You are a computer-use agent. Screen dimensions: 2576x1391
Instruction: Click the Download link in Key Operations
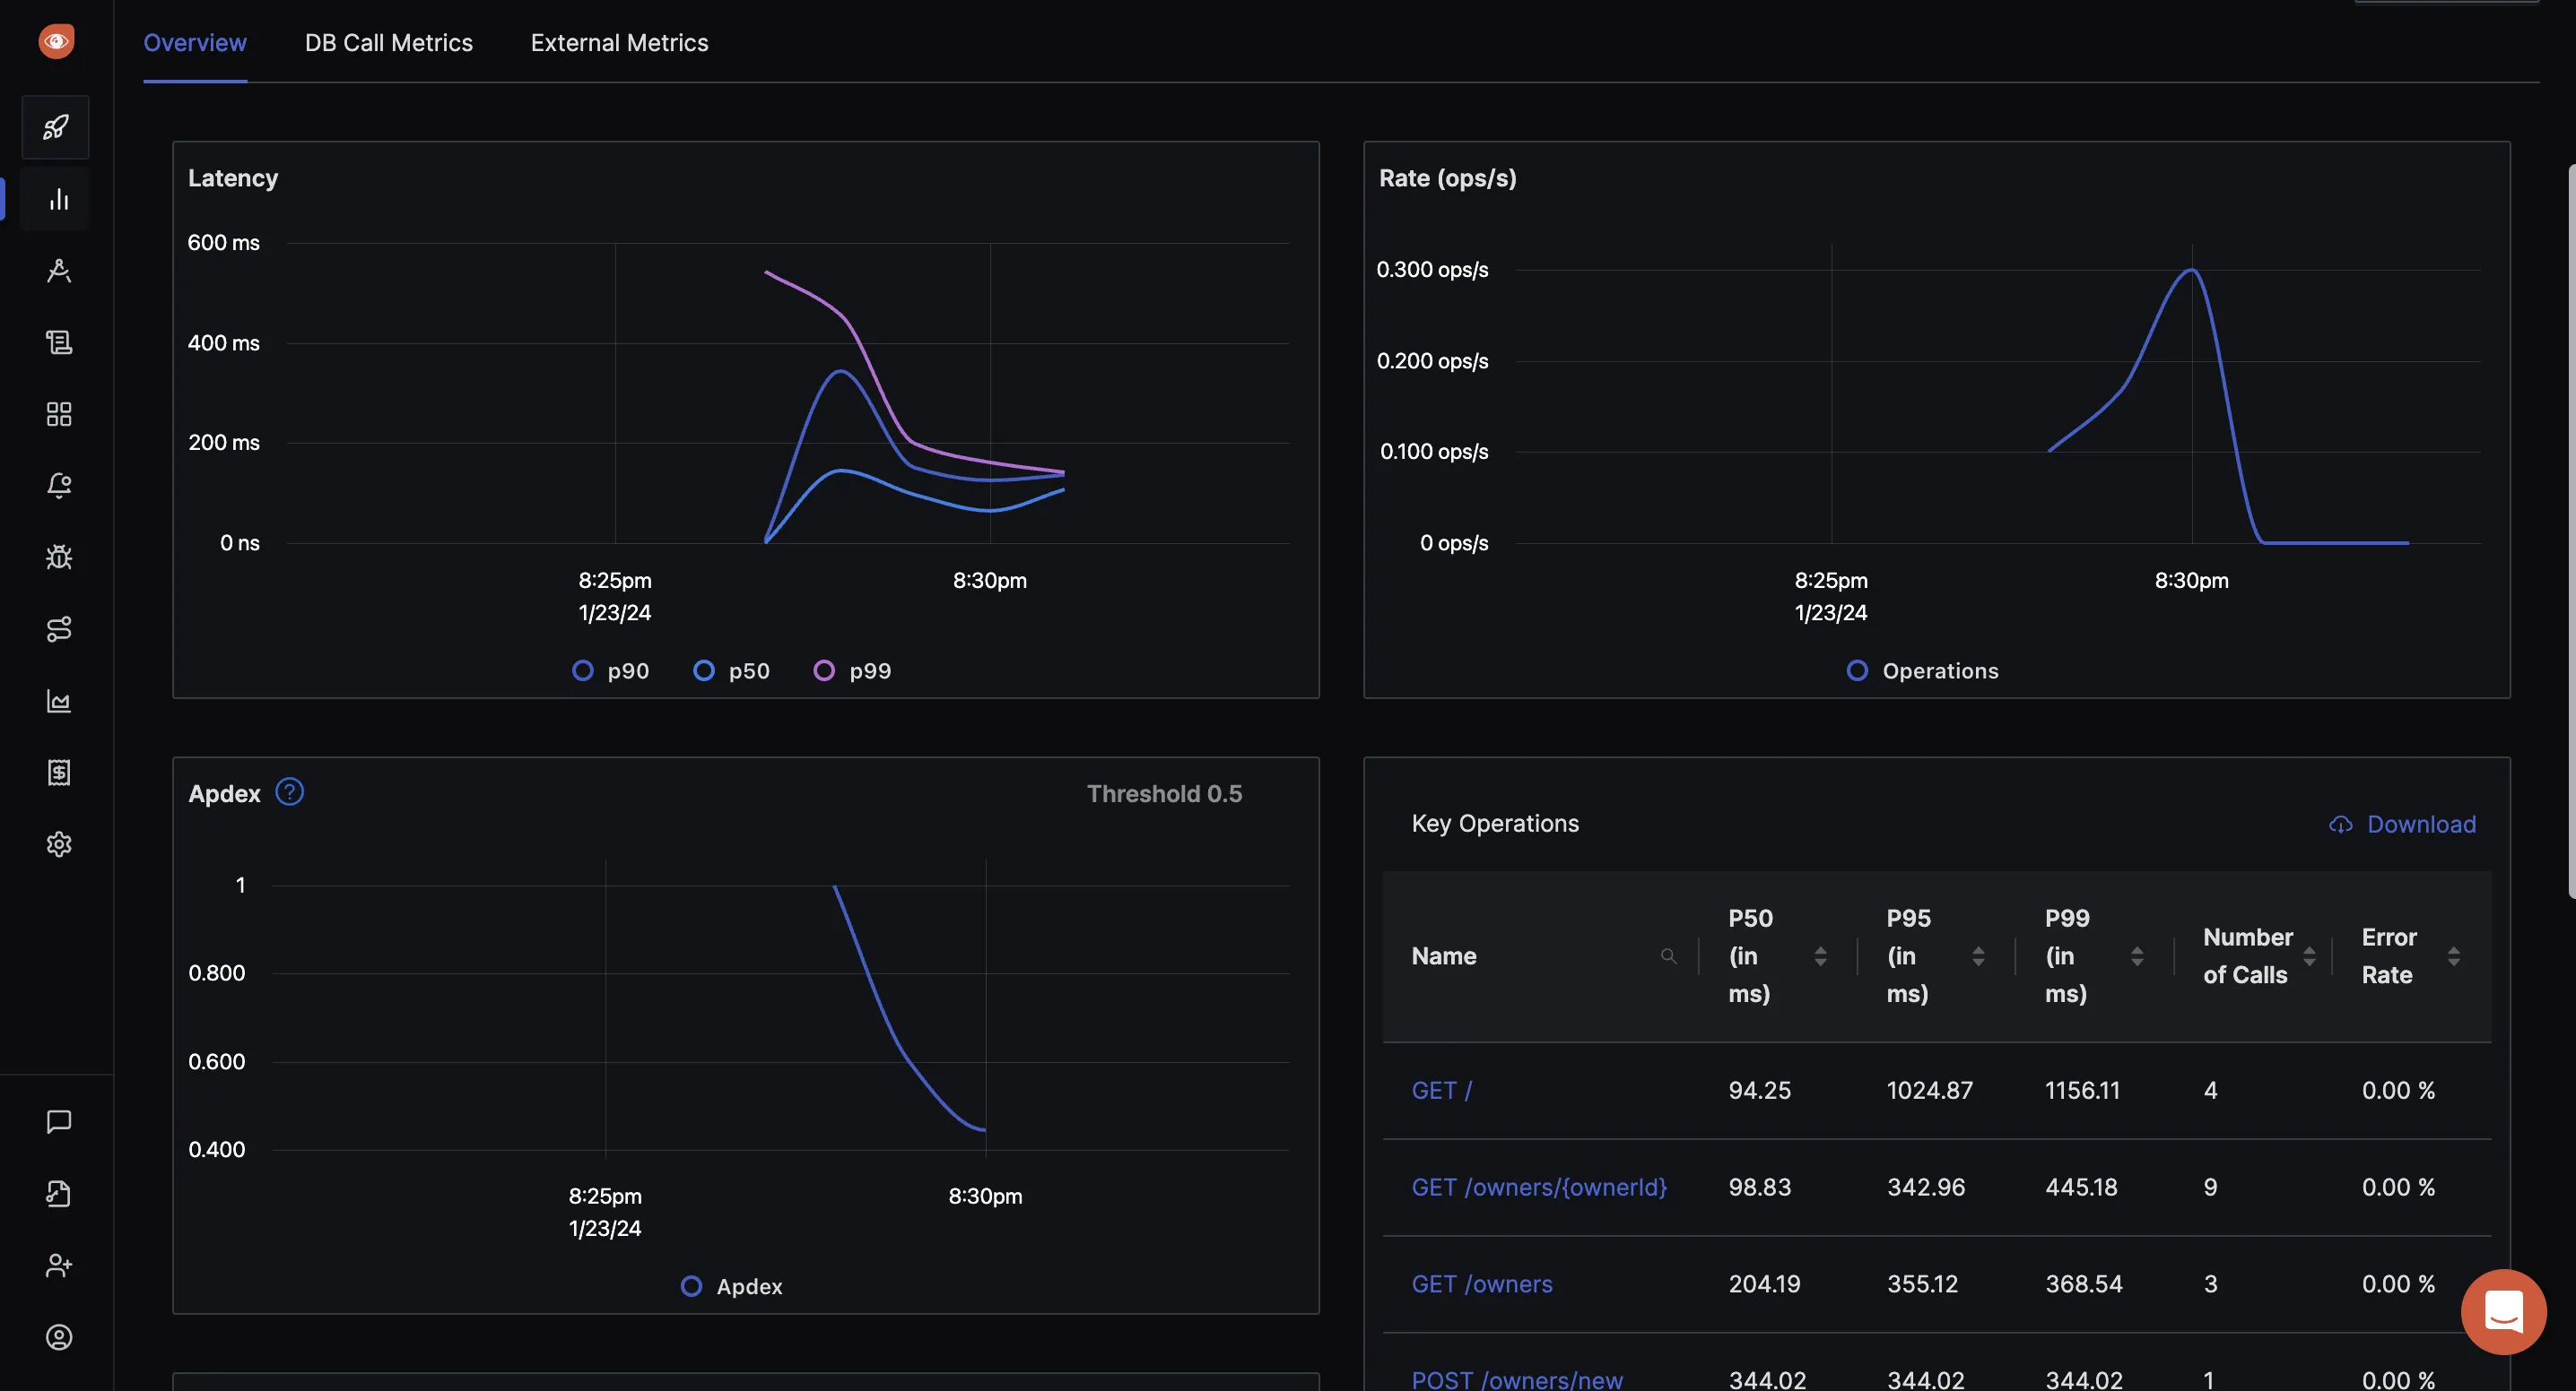pyautogui.click(x=2421, y=825)
